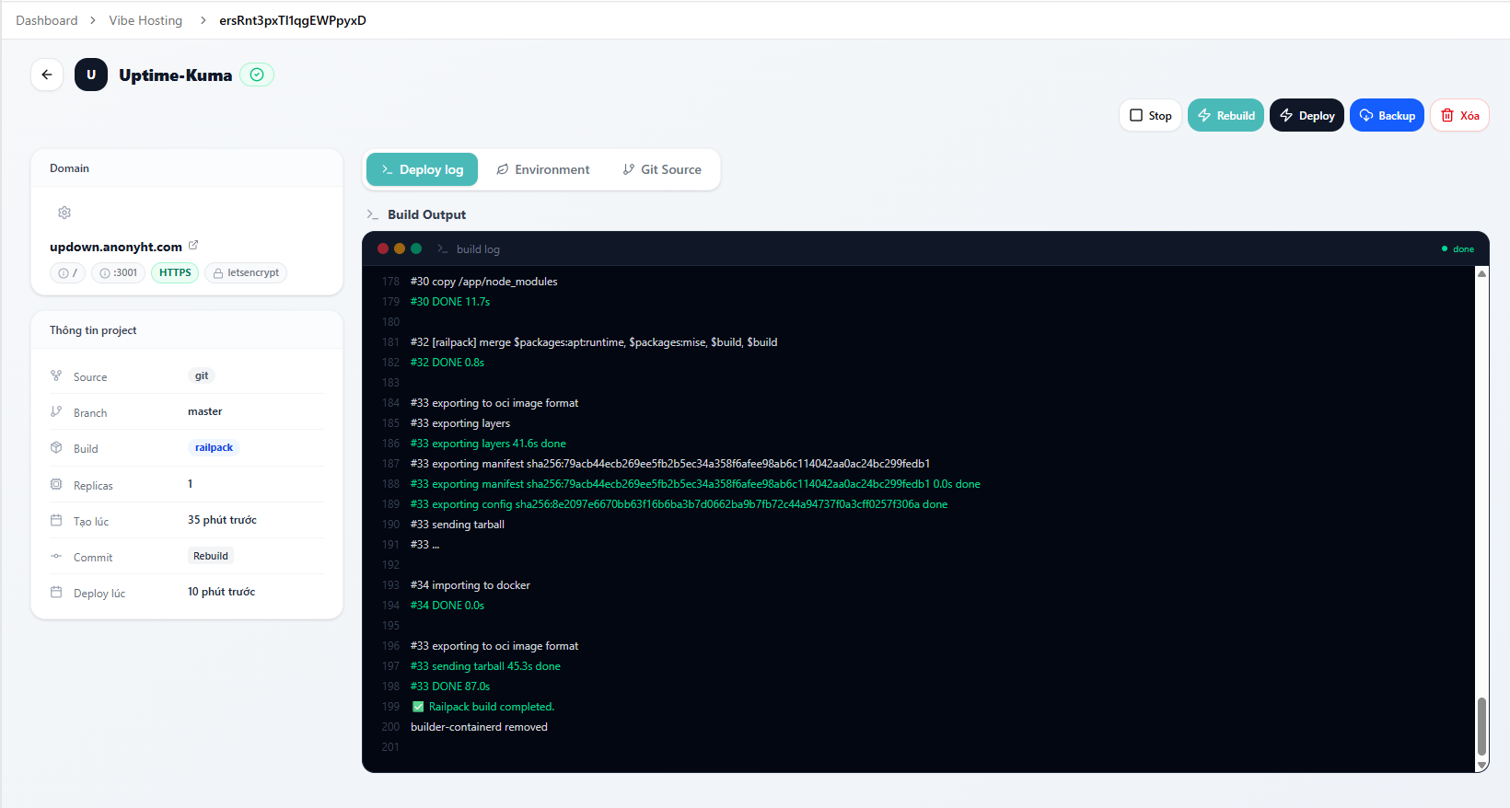Open the Environment tab
Screen dimensions: 1510x808
point(543,169)
